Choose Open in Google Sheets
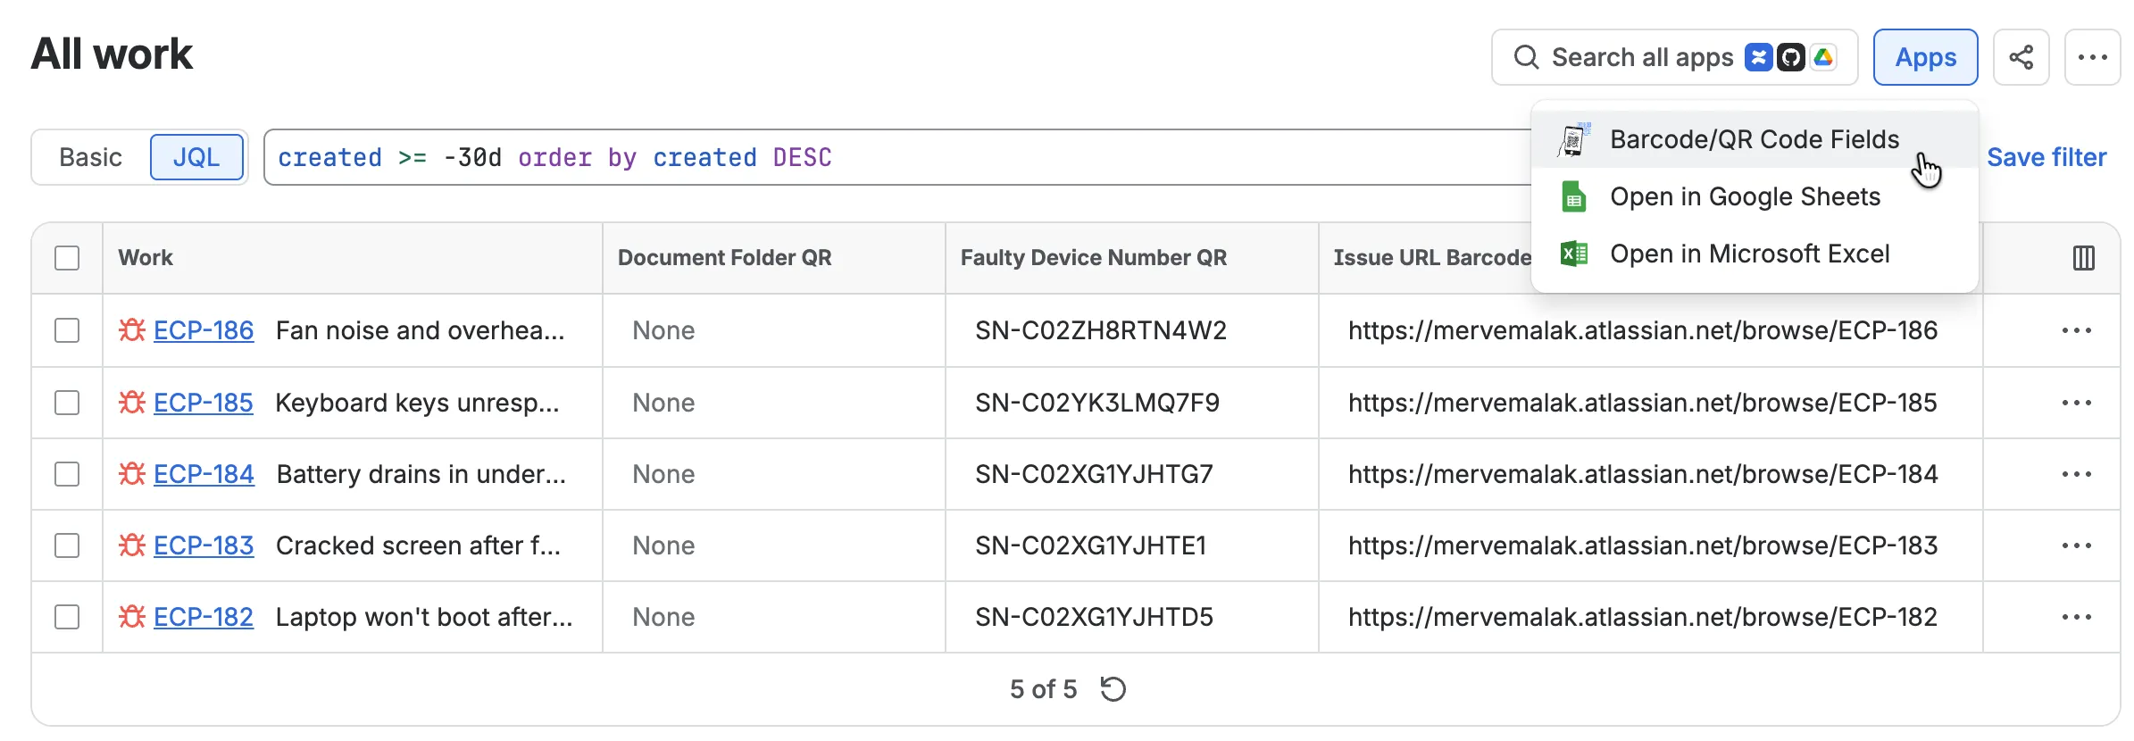The image size is (2134, 741). tap(1755, 196)
